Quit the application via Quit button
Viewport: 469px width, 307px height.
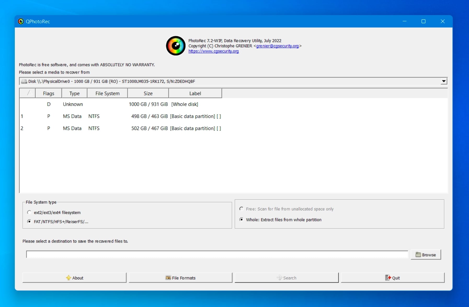pyautogui.click(x=393, y=278)
